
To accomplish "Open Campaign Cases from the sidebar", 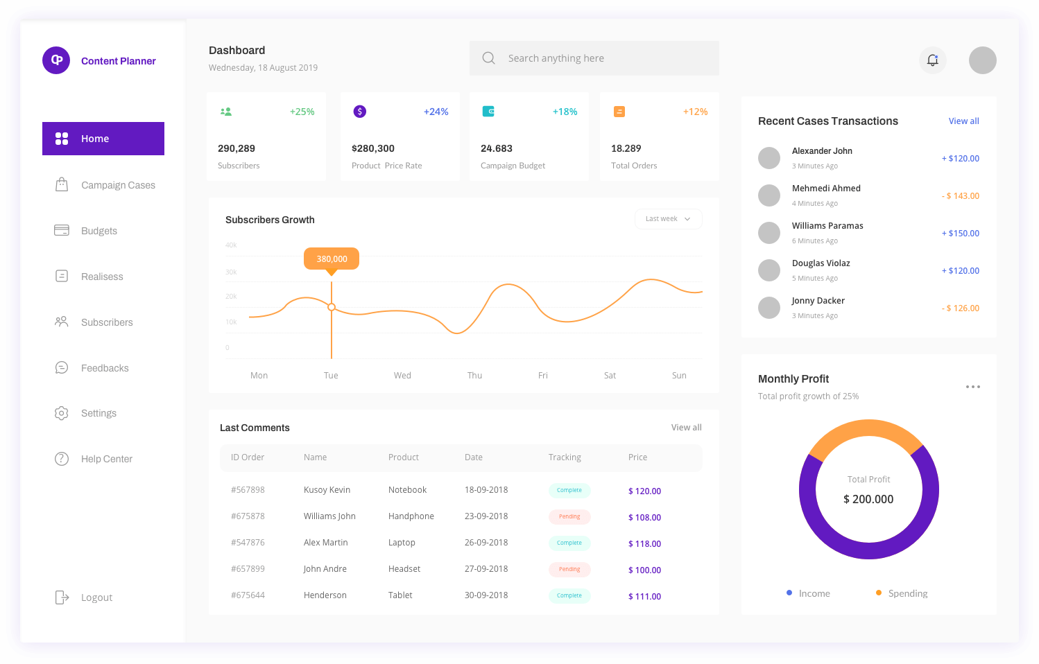I will coord(118,185).
